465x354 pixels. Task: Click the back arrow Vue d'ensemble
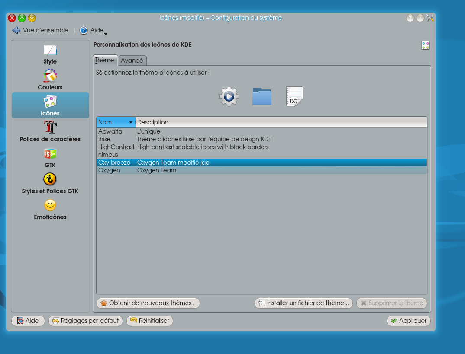[x=40, y=30]
